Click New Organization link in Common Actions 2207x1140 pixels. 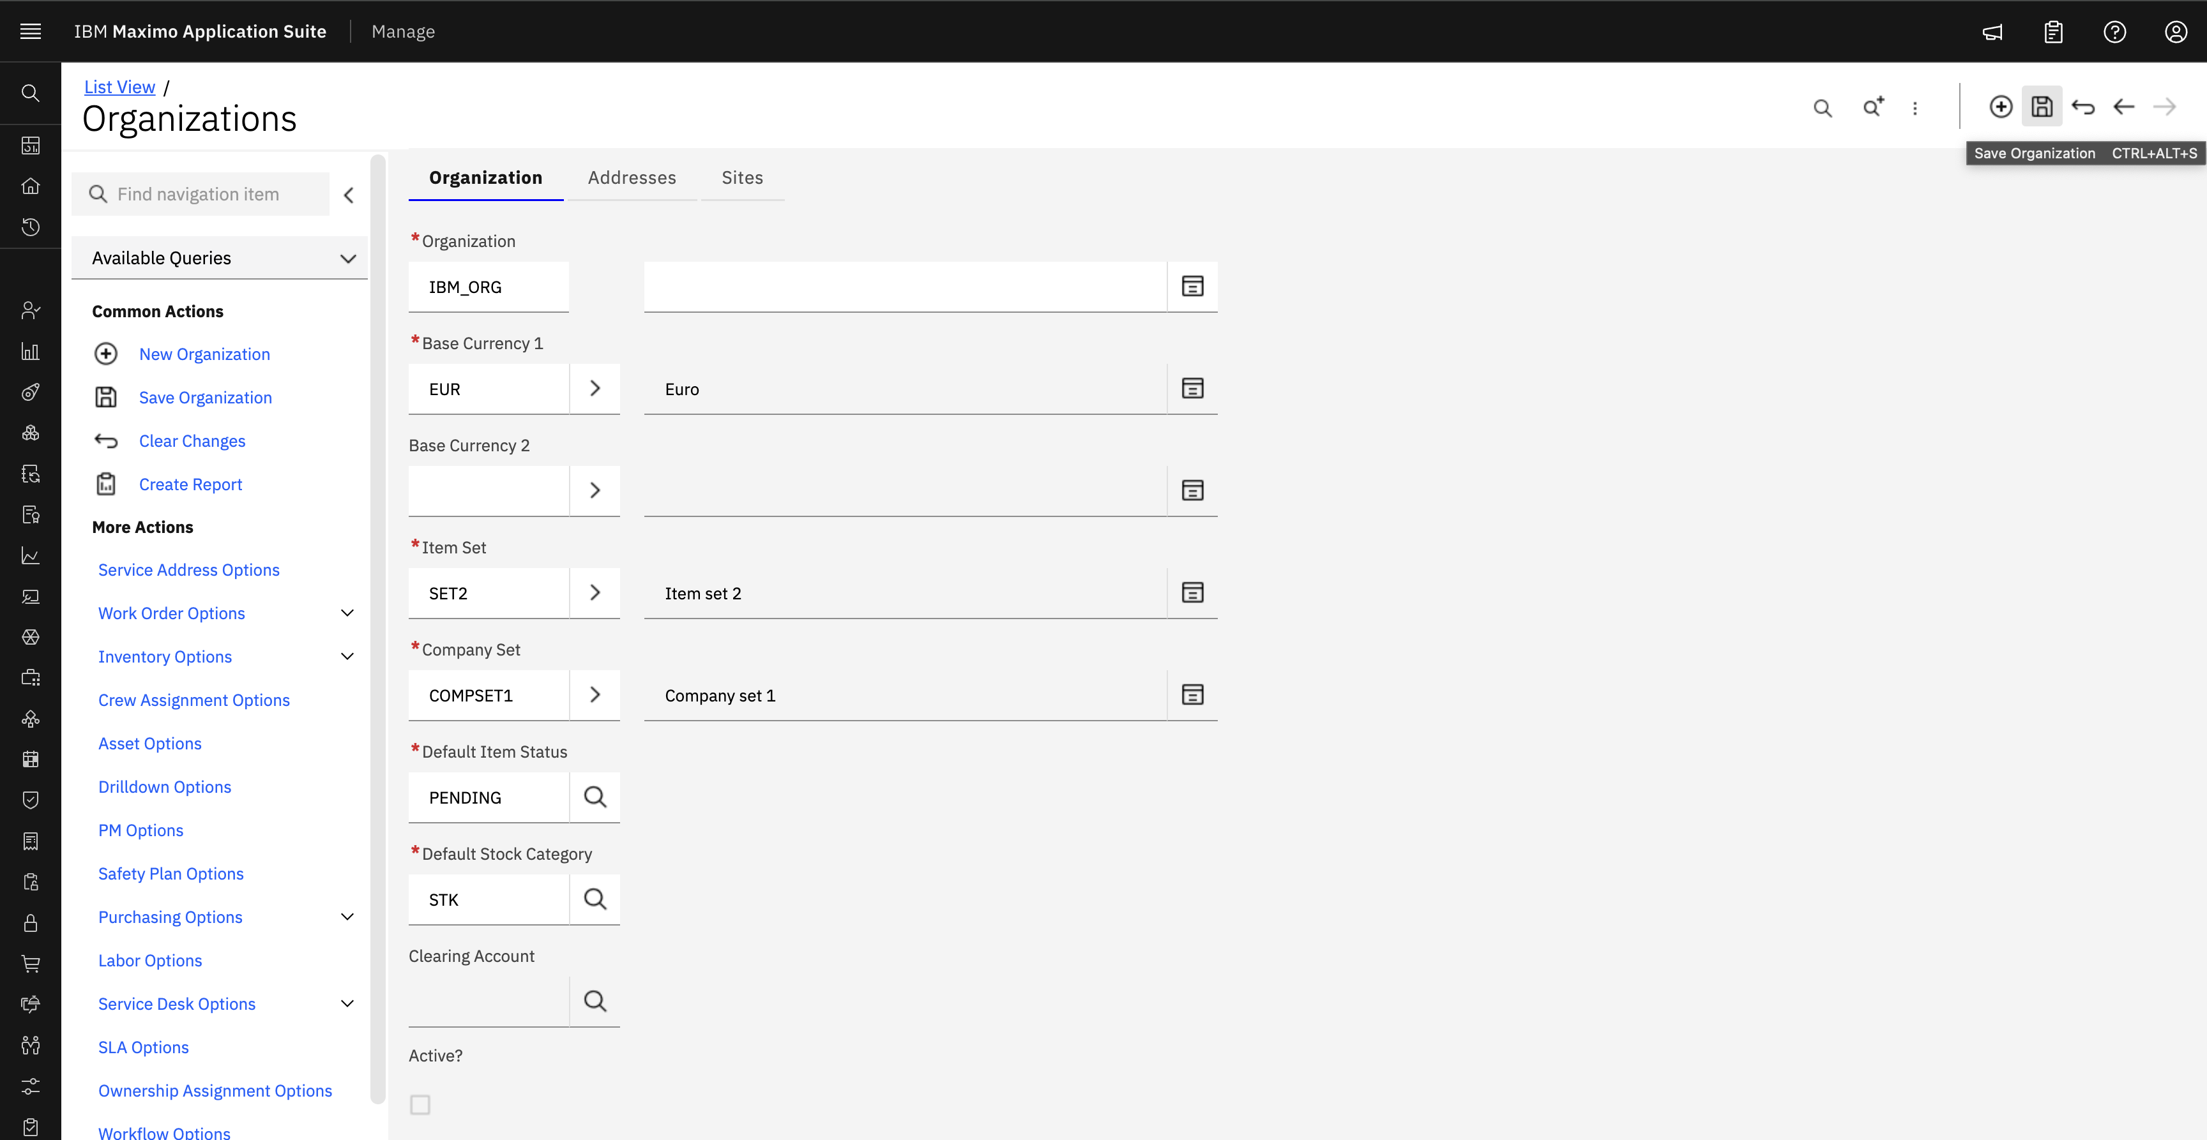click(205, 354)
